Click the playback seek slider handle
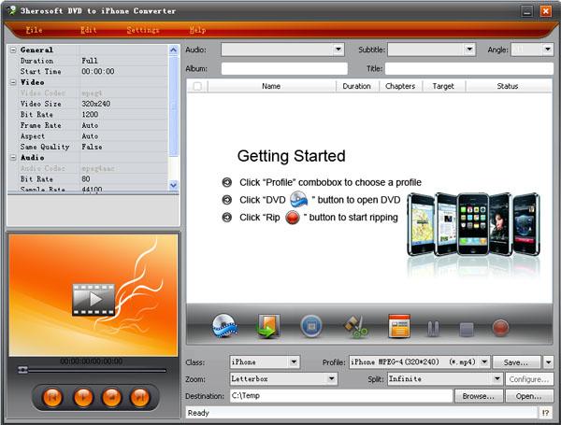This screenshot has height=425, width=561. [22, 370]
